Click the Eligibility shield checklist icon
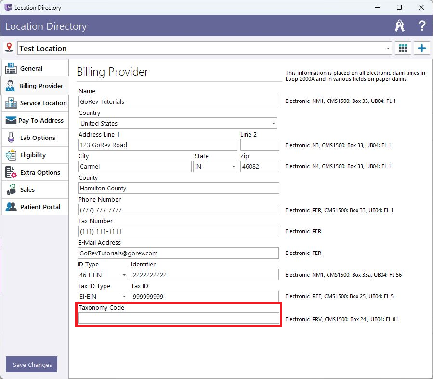This screenshot has height=379, width=433. (11, 155)
